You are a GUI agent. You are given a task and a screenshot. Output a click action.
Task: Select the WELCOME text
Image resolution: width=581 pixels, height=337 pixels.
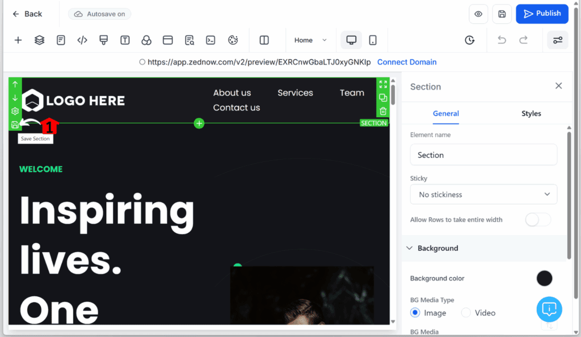(41, 169)
